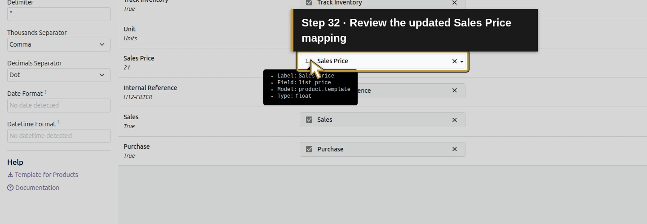This screenshot has height=224, width=647.
Task: Click the H12-FILTER sample value
Action: (x=138, y=97)
